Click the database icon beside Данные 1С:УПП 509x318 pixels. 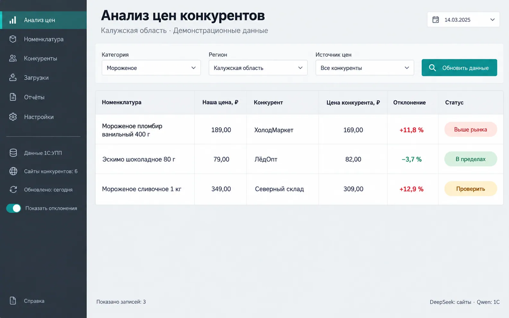[13, 153]
